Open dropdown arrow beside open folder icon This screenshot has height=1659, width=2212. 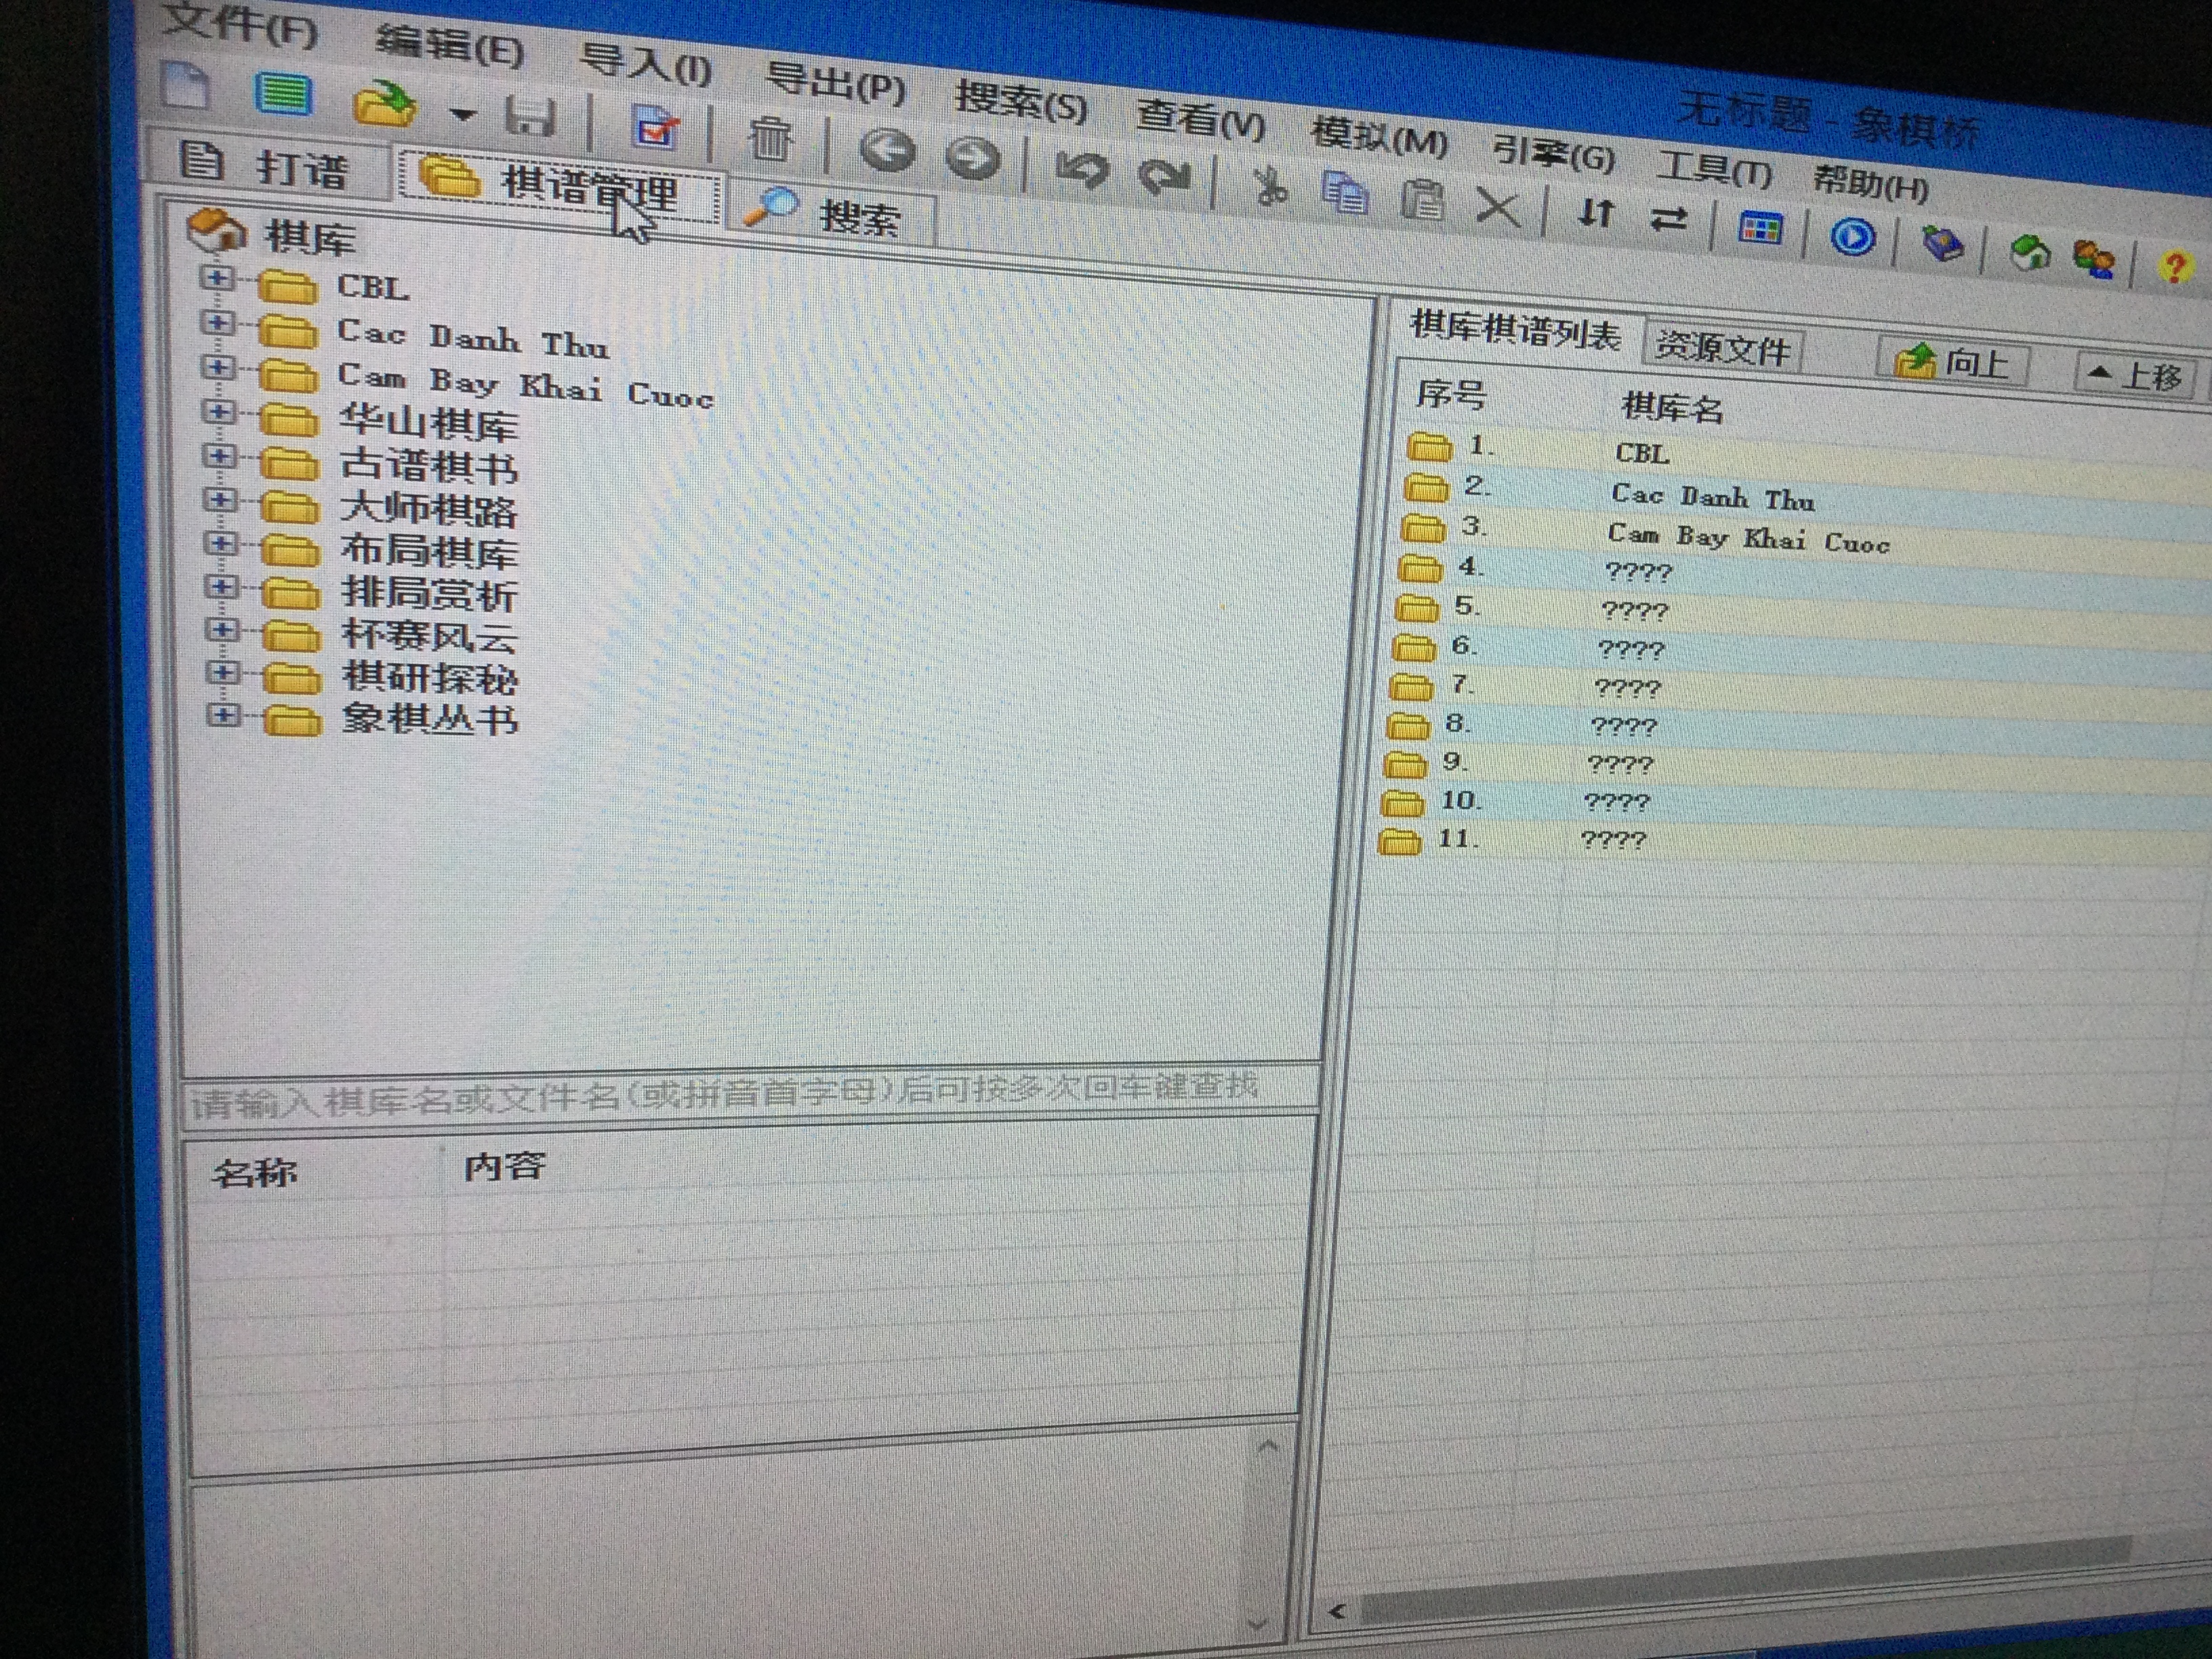point(461,115)
